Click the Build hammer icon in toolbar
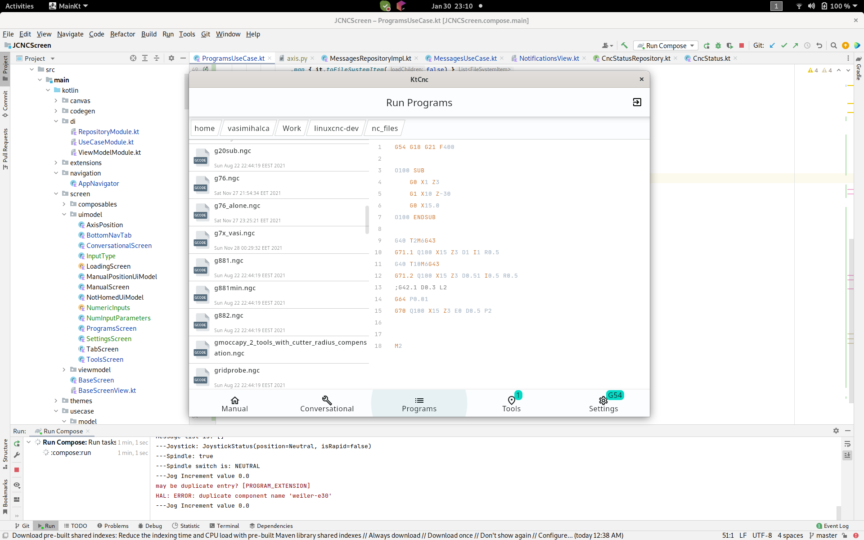The image size is (864, 540). (624, 45)
